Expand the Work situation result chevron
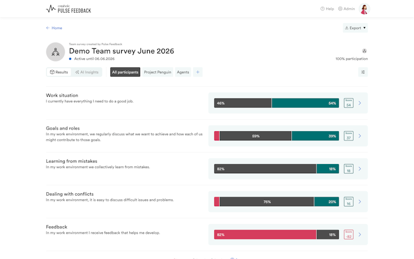The width and height of the screenshot is (414, 259). pyautogui.click(x=359, y=103)
